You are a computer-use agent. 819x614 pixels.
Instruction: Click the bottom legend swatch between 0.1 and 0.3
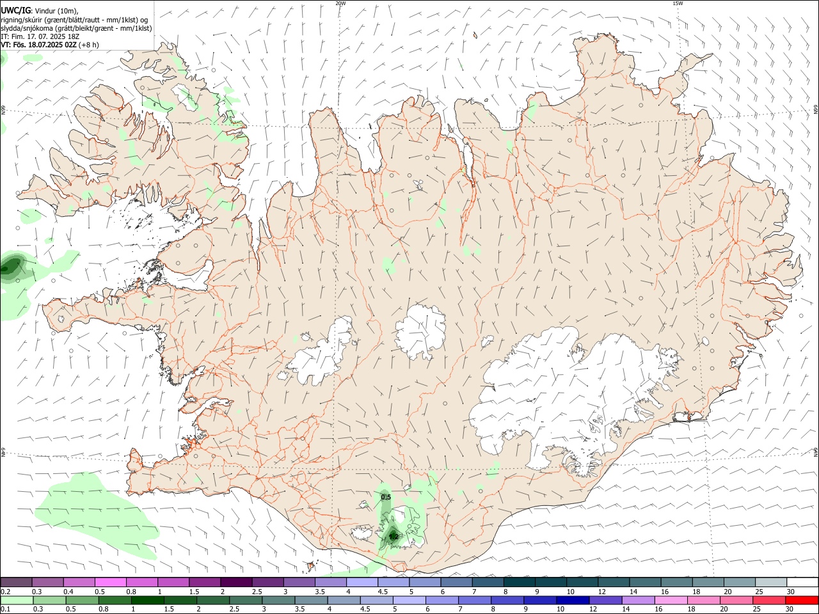point(17,600)
